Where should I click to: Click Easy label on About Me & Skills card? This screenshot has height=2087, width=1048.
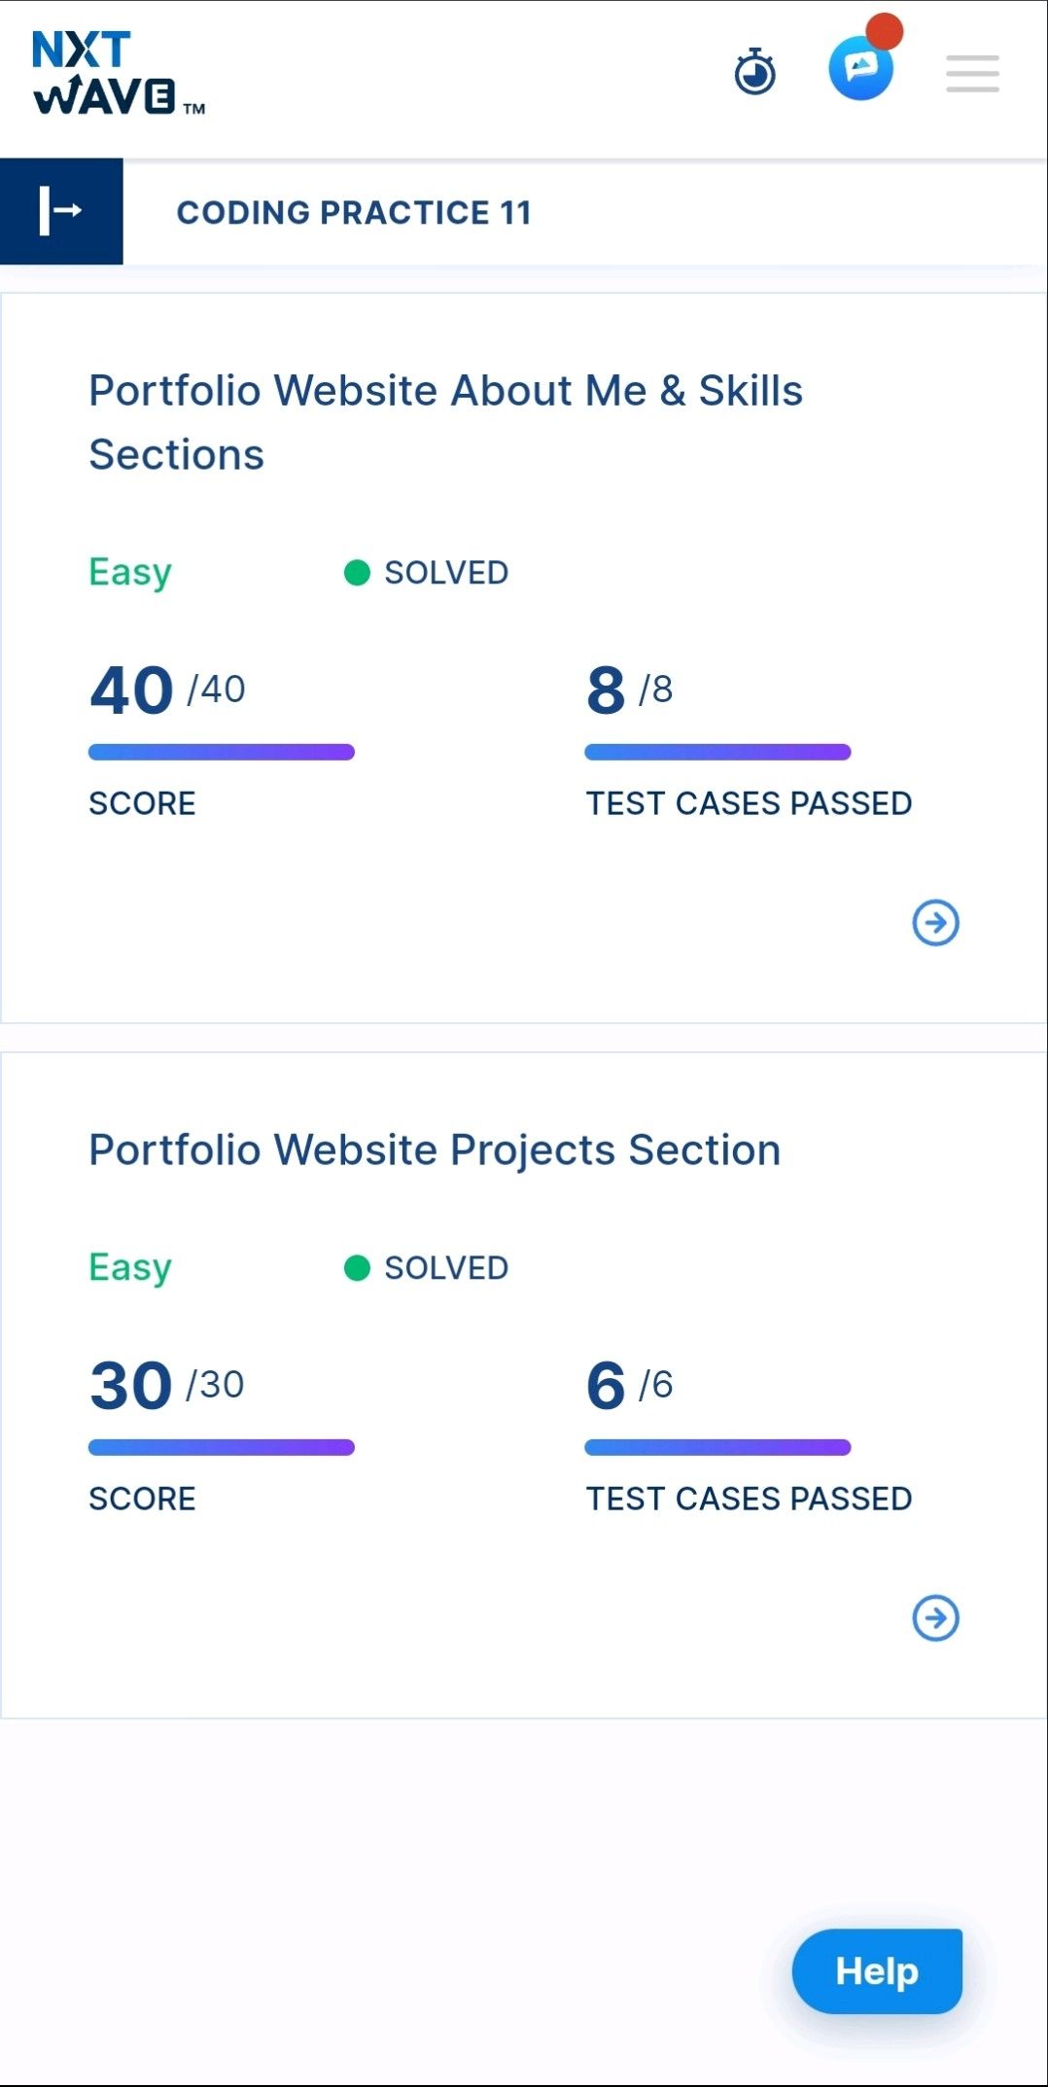(x=130, y=573)
